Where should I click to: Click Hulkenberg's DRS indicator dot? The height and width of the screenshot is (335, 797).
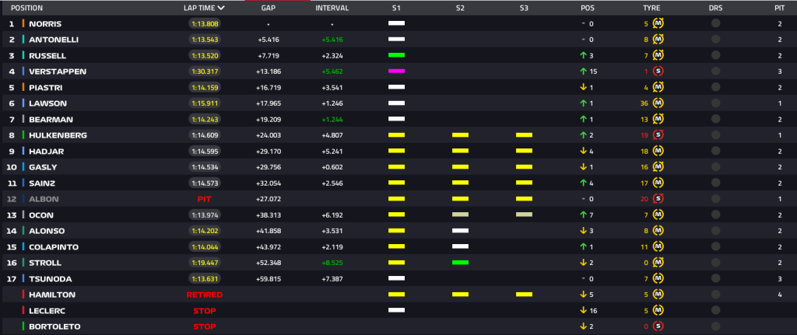[716, 135]
